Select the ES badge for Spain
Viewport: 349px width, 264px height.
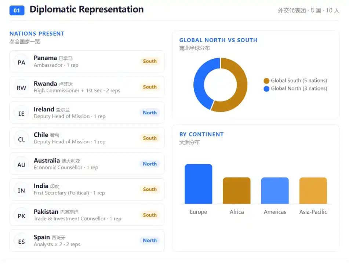tap(21, 242)
